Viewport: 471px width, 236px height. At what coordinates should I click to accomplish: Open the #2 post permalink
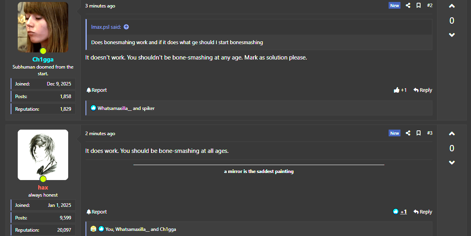(430, 6)
